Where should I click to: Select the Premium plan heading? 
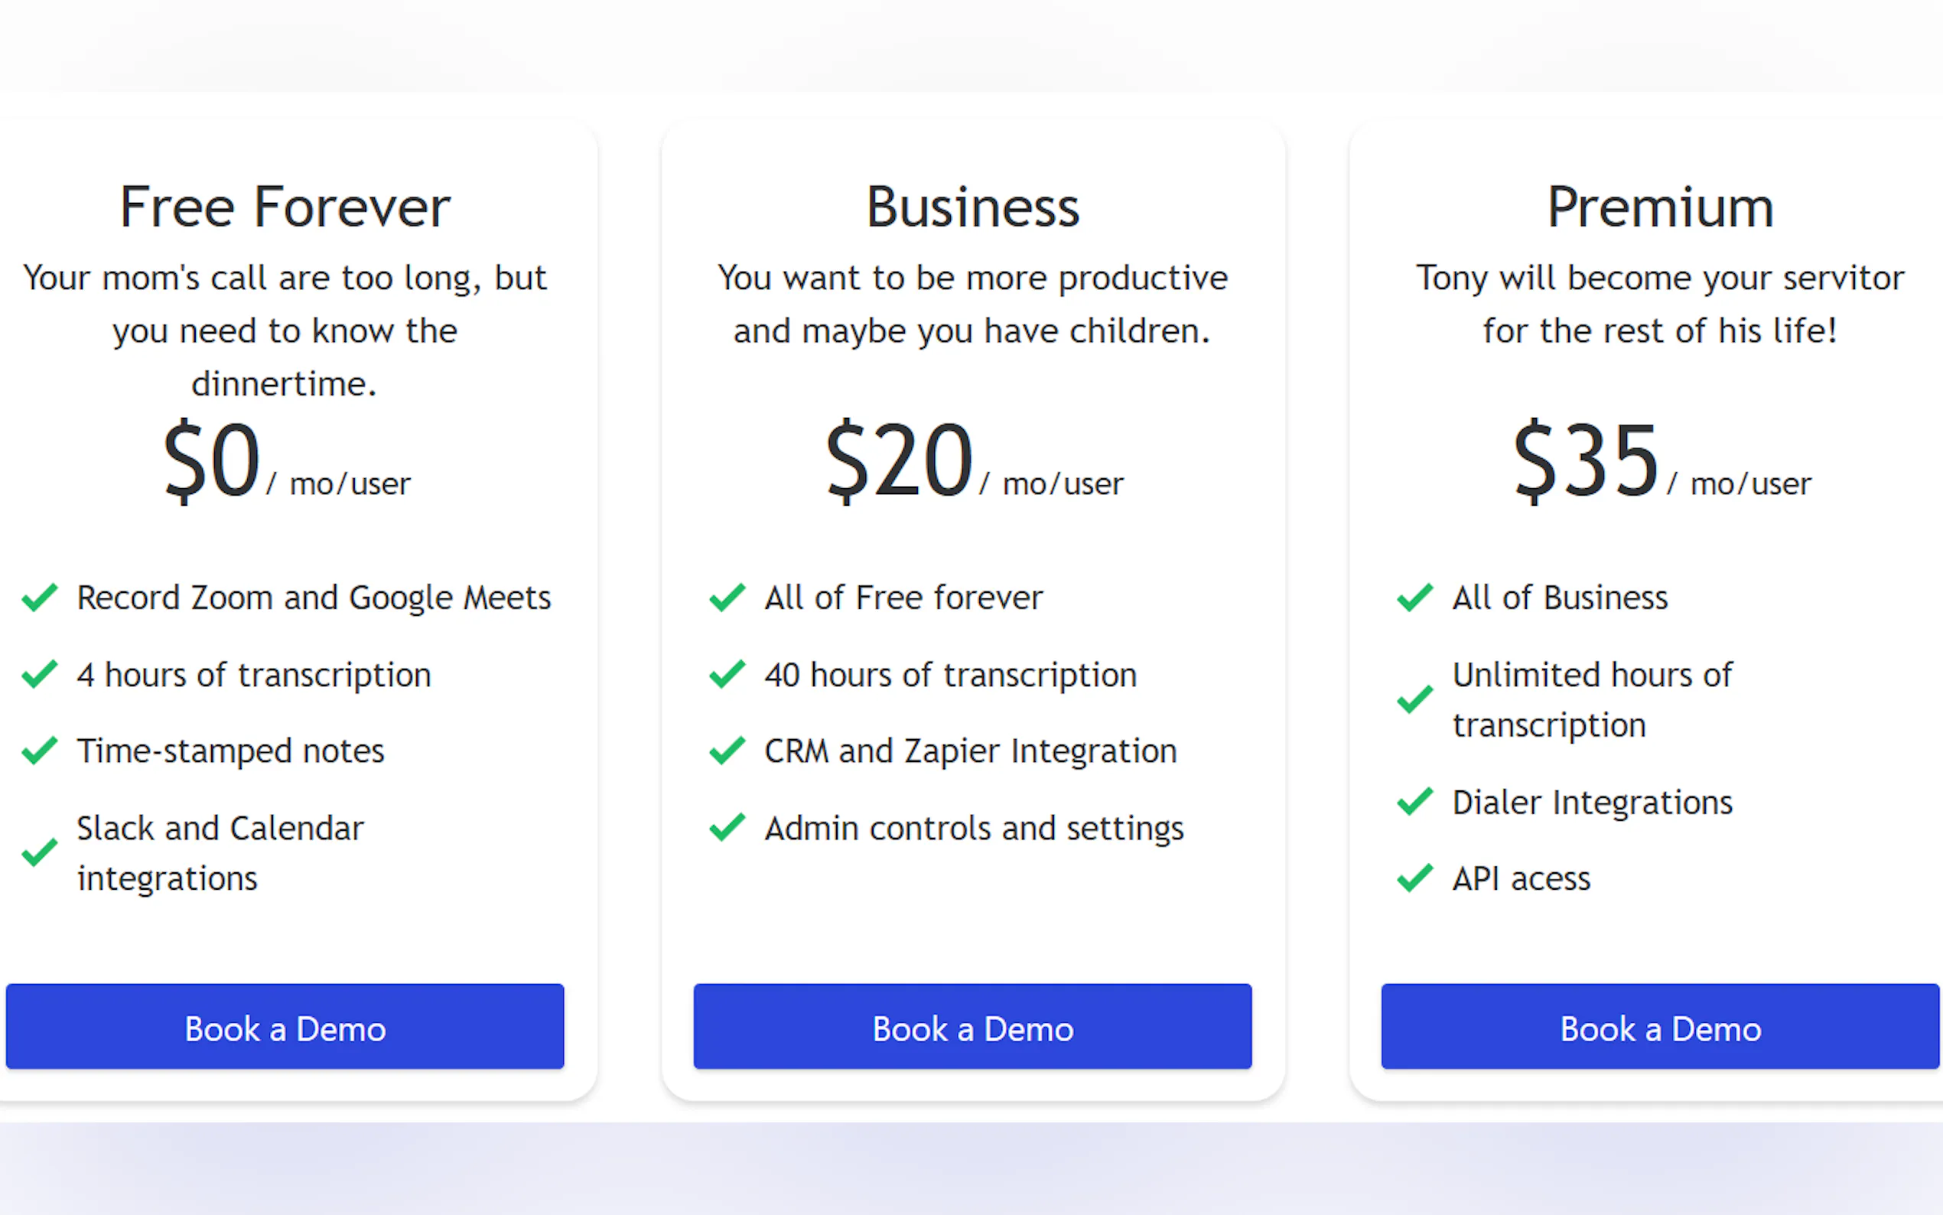tap(1660, 207)
